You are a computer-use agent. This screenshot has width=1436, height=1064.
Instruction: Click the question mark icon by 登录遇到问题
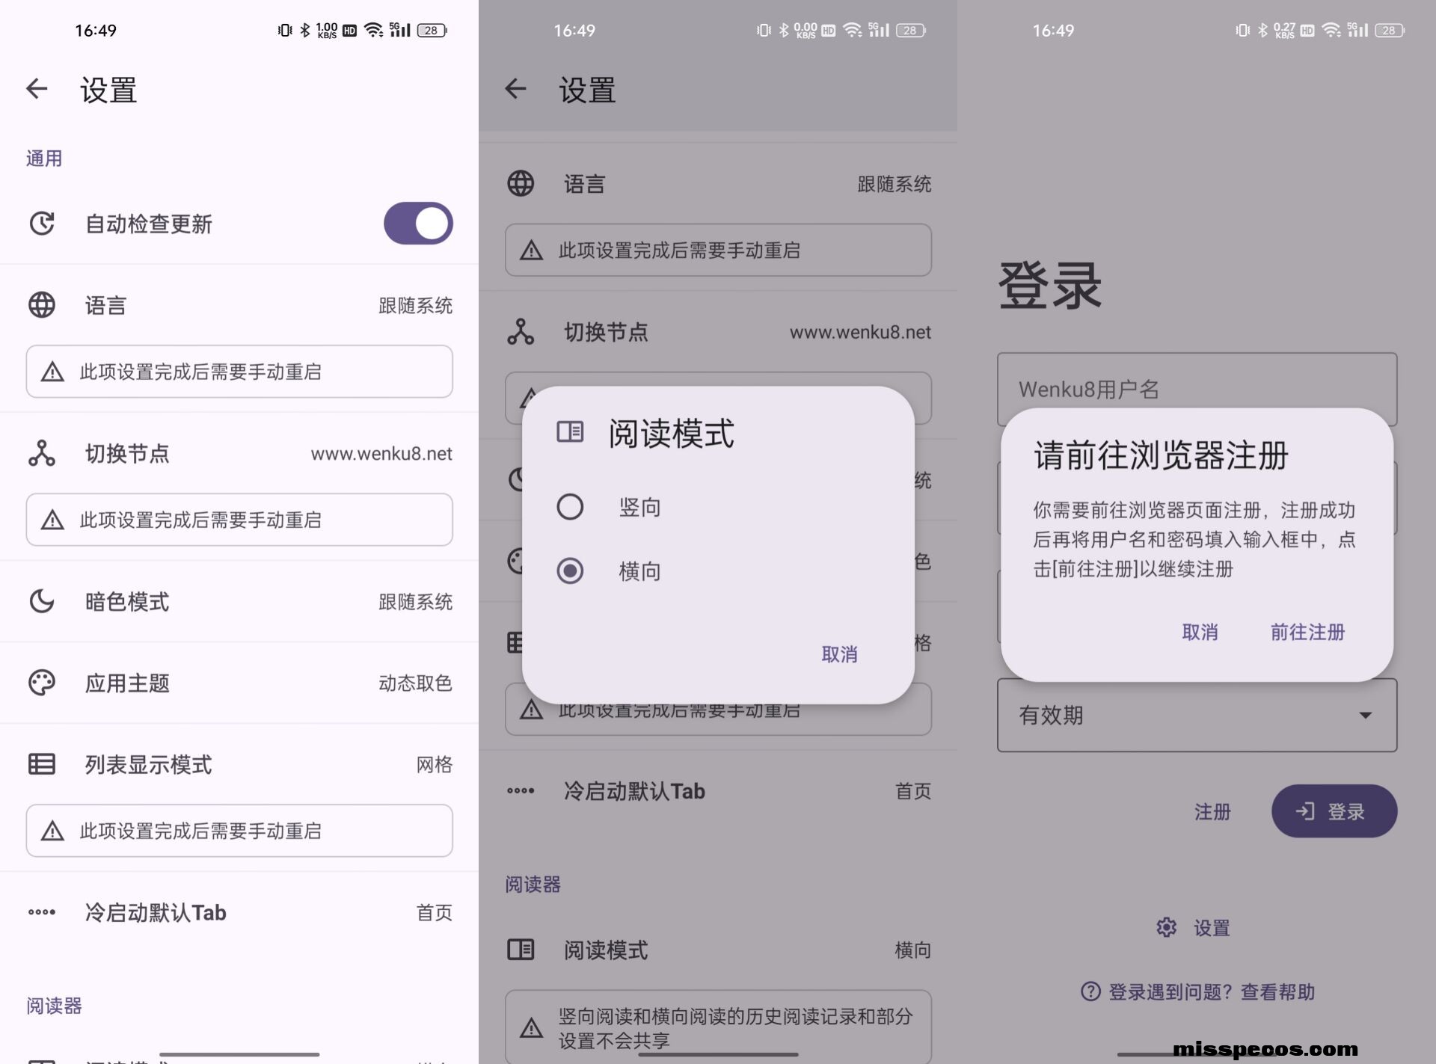point(1090,991)
